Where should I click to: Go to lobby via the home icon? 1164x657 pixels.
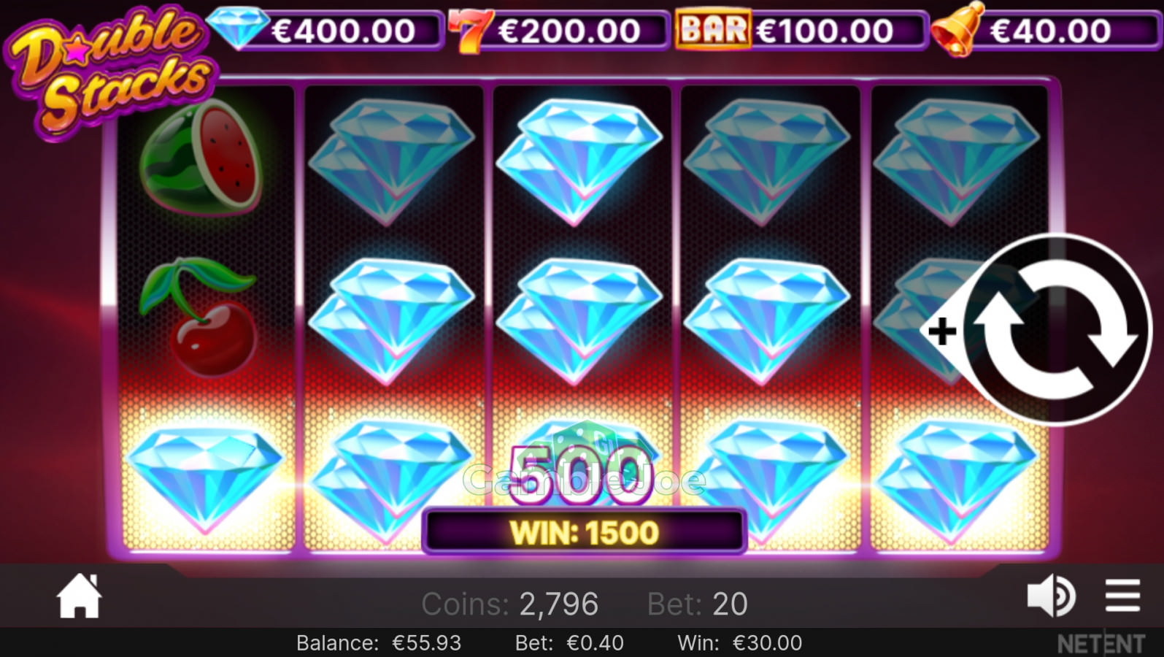(x=79, y=596)
